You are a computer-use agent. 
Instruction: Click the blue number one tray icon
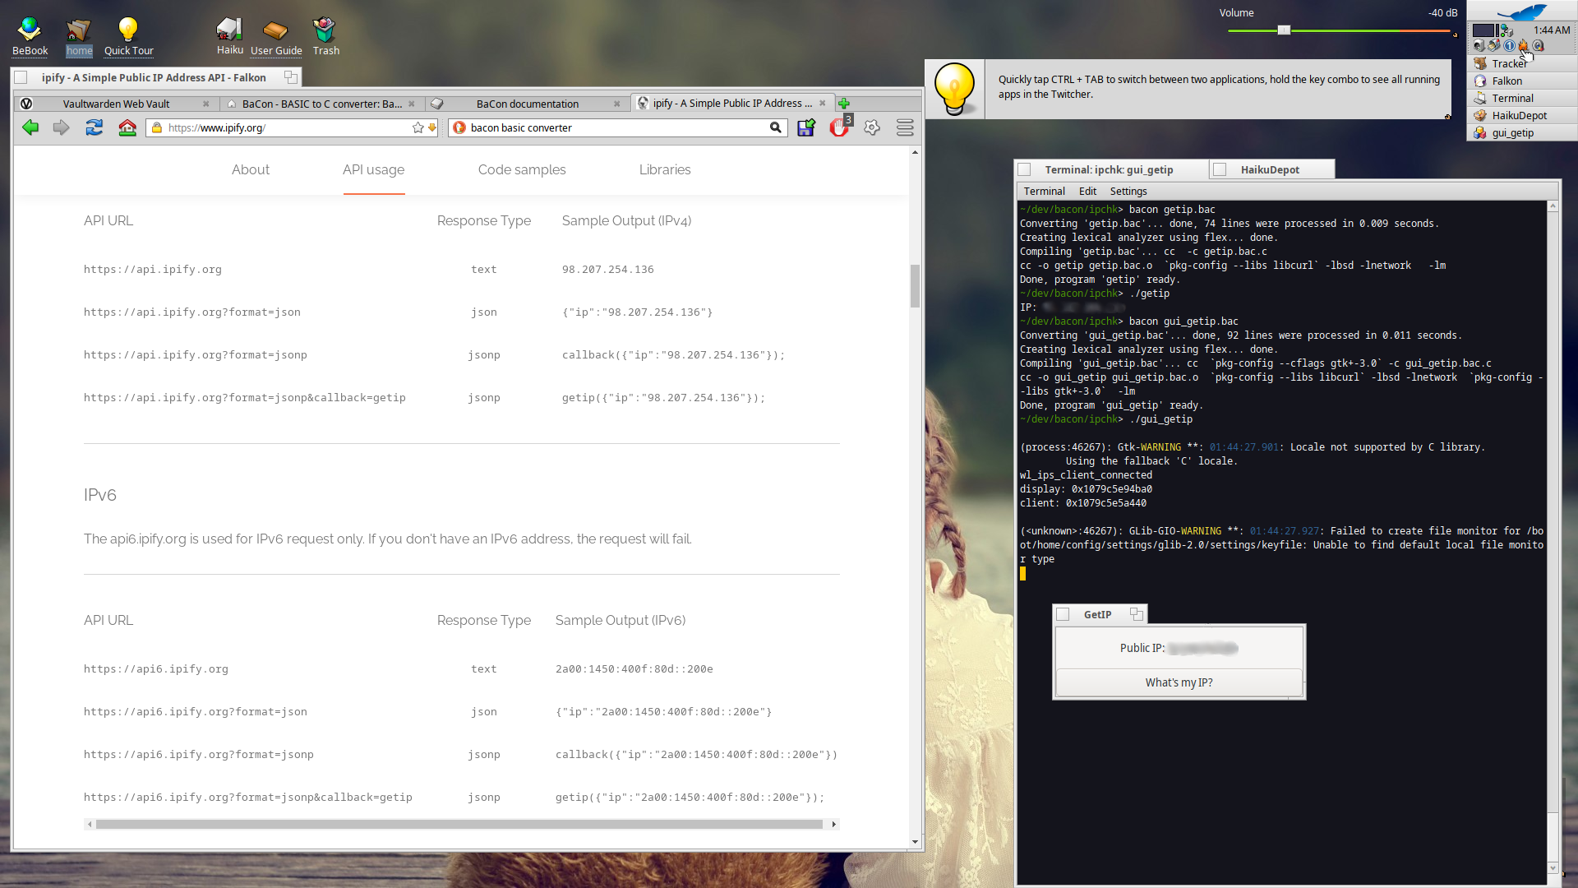pos(1509,46)
